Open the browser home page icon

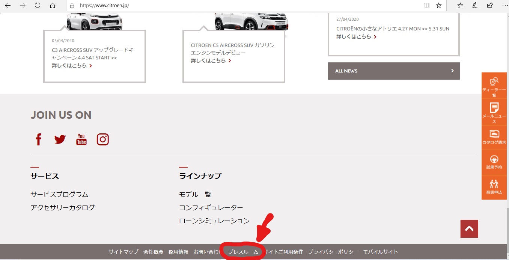pyautogui.click(x=53, y=6)
